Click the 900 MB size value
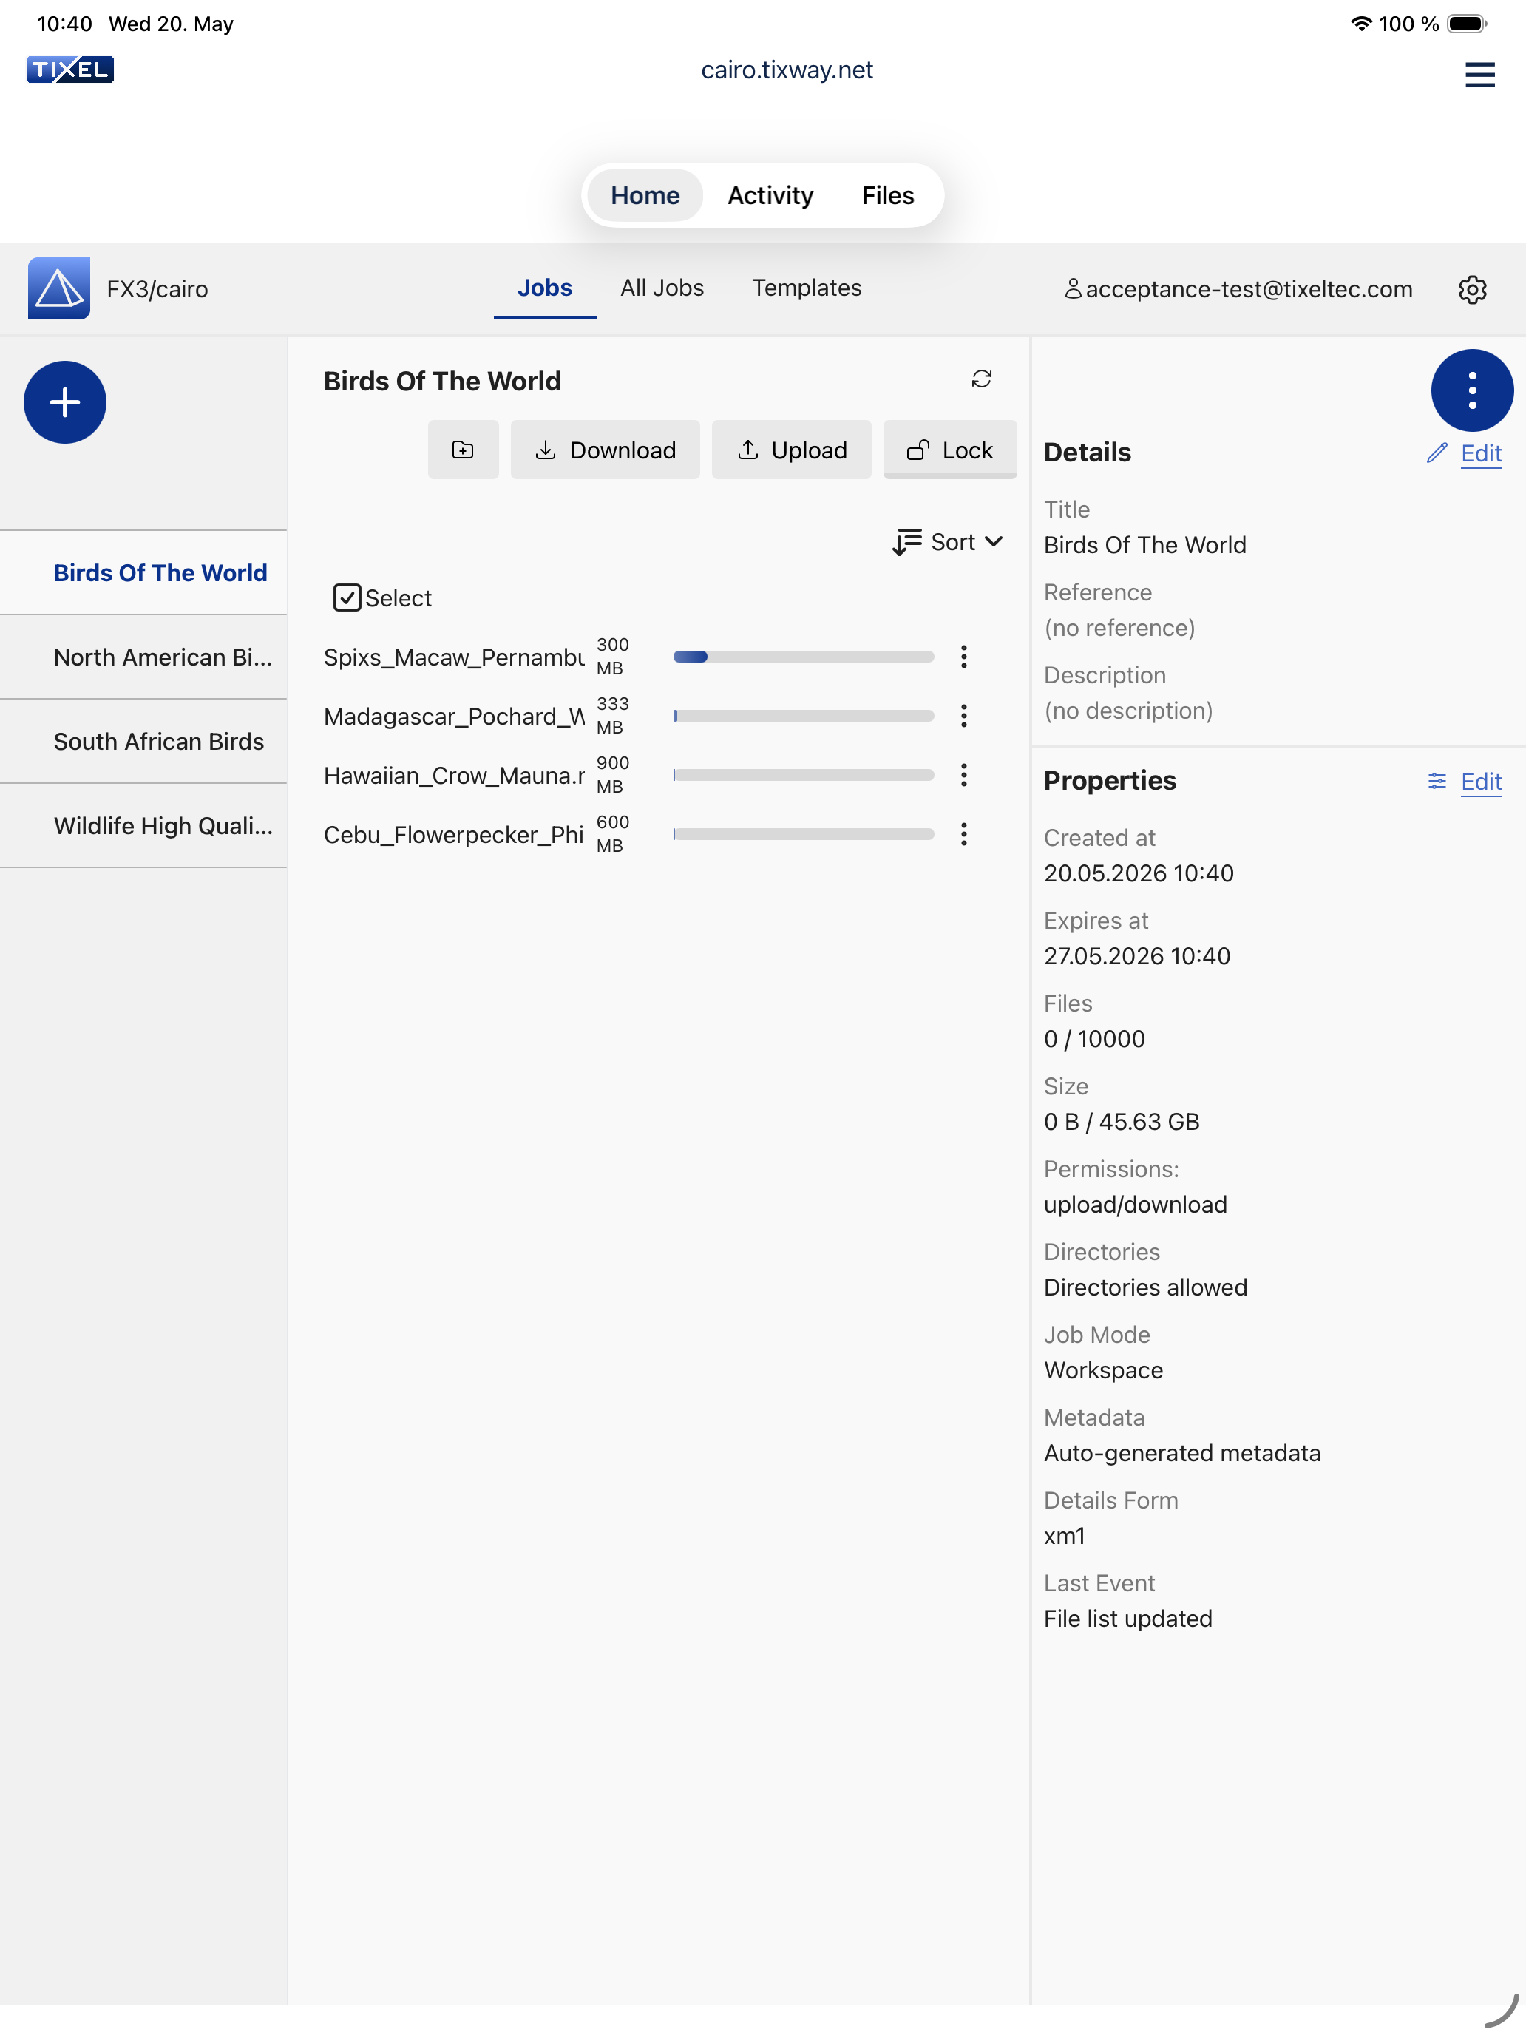Screen dimensions: 1526x2035 613,775
